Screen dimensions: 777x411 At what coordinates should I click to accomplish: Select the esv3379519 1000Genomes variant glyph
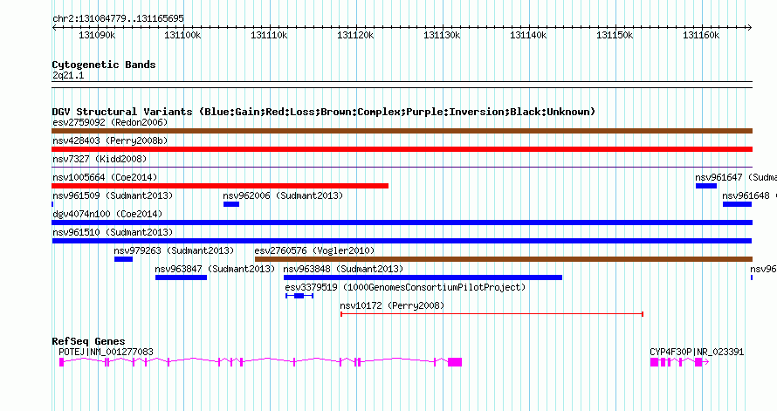point(299,296)
